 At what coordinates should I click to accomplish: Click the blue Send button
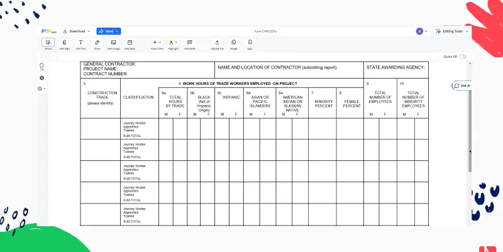108,31
